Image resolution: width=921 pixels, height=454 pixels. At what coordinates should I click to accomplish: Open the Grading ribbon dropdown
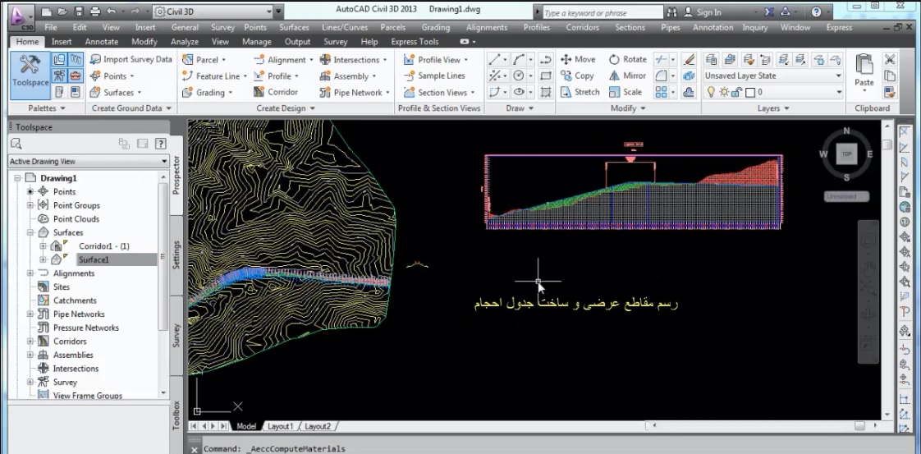click(207, 92)
